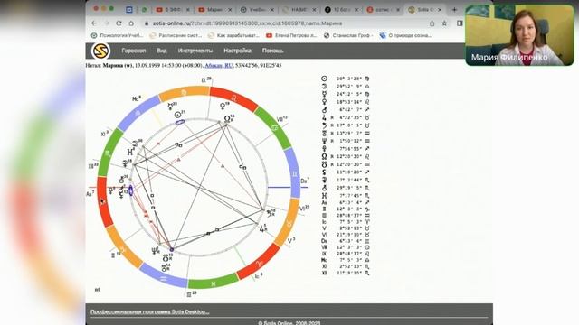Click the browser home button
The image size is (579, 325).
click(x=131, y=23)
